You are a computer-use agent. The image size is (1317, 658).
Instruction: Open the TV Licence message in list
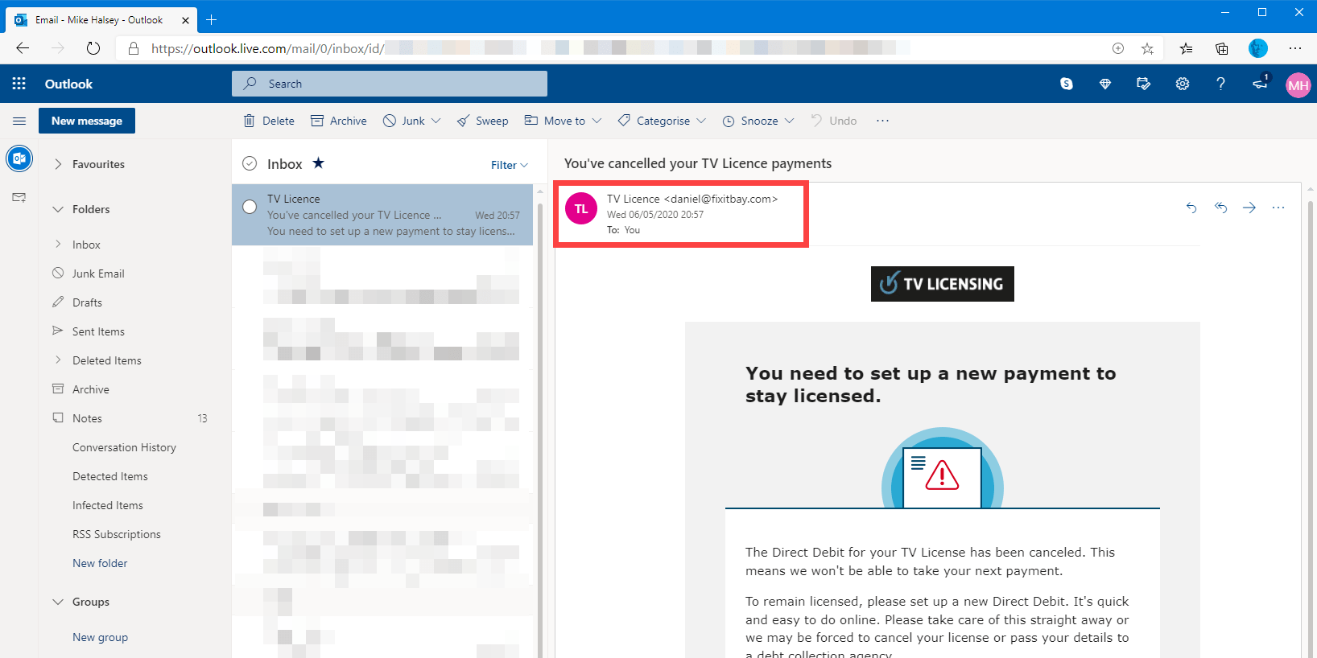tap(382, 215)
